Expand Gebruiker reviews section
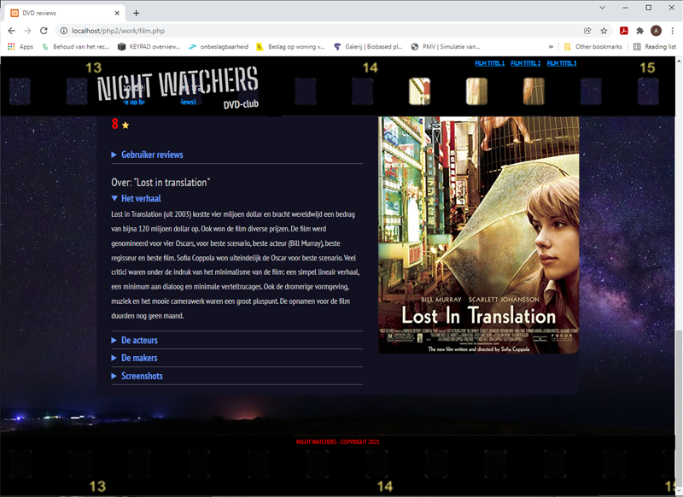Viewport: 683px width, 497px height. [147, 155]
